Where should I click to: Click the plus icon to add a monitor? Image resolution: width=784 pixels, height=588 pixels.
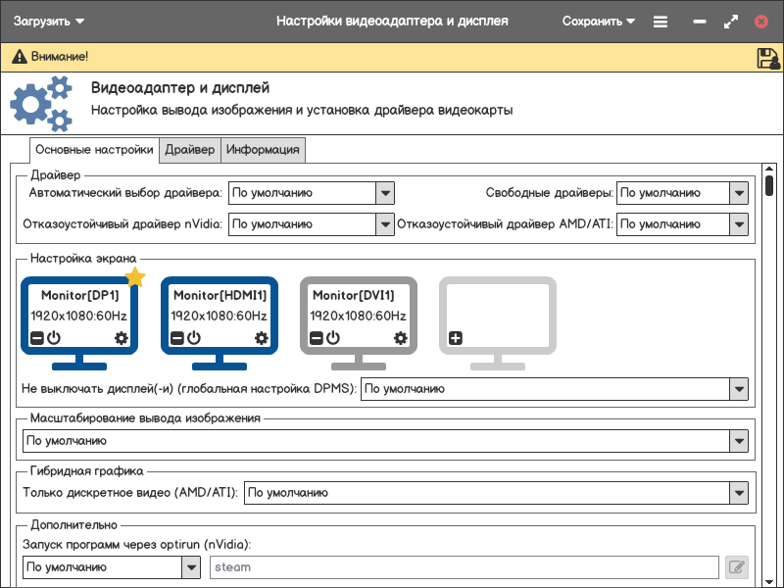tap(456, 338)
